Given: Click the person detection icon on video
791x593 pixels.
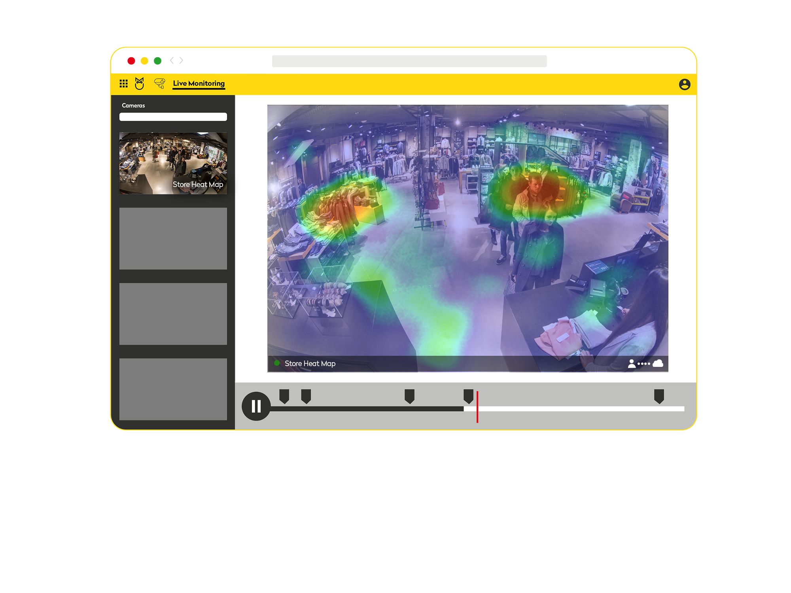Looking at the screenshot, I should point(632,364).
